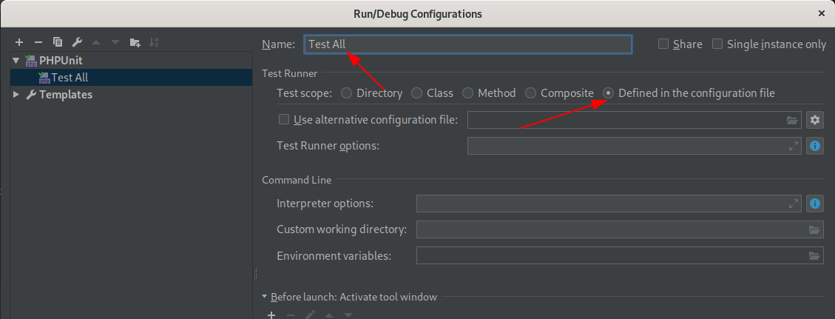Screen dimensions: 835x319
Task: Browse for alternative configuration file
Action: point(793,120)
